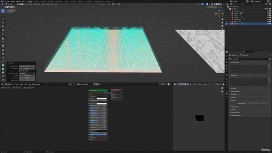This screenshot has width=272, height=153.
Task: Switch to the Shading workspace tab
Action: point(67,2)
